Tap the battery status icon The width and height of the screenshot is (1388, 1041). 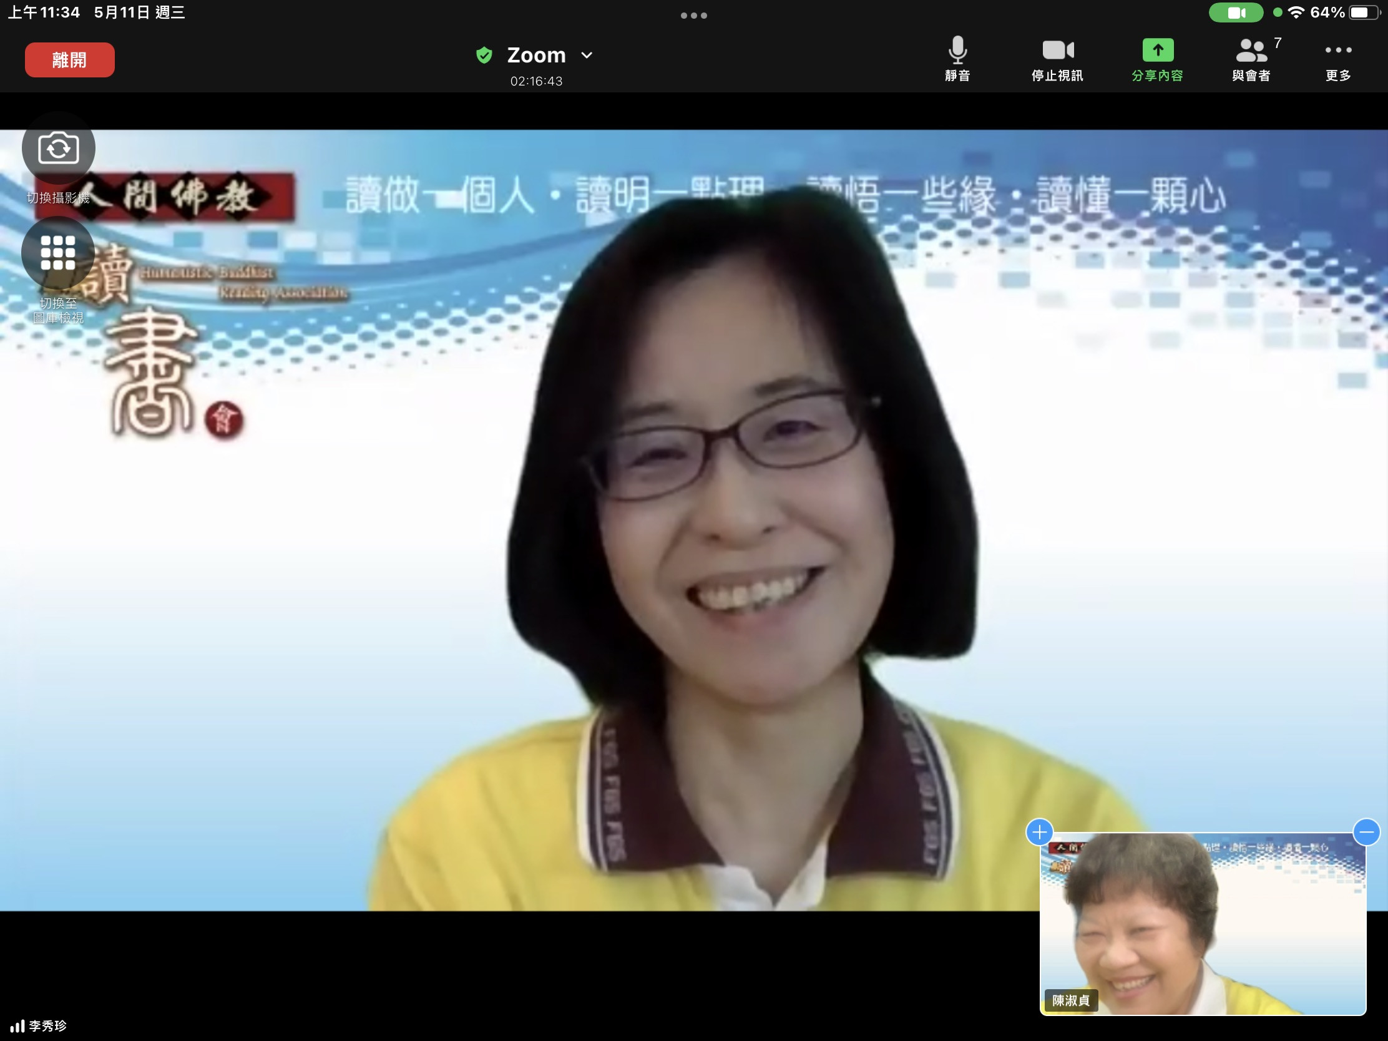coord(1363,12)
